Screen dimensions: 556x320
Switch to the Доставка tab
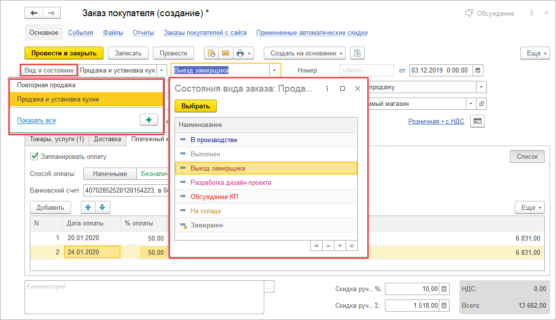(x=107, y=139)
